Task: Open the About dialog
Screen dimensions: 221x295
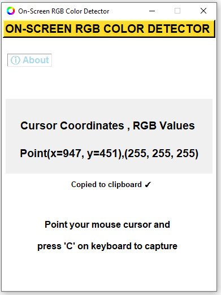Action: pyautogui.click(x=29, y=60)
